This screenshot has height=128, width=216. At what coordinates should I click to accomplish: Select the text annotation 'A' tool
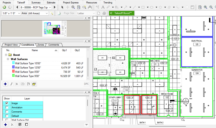pos(103,7)
